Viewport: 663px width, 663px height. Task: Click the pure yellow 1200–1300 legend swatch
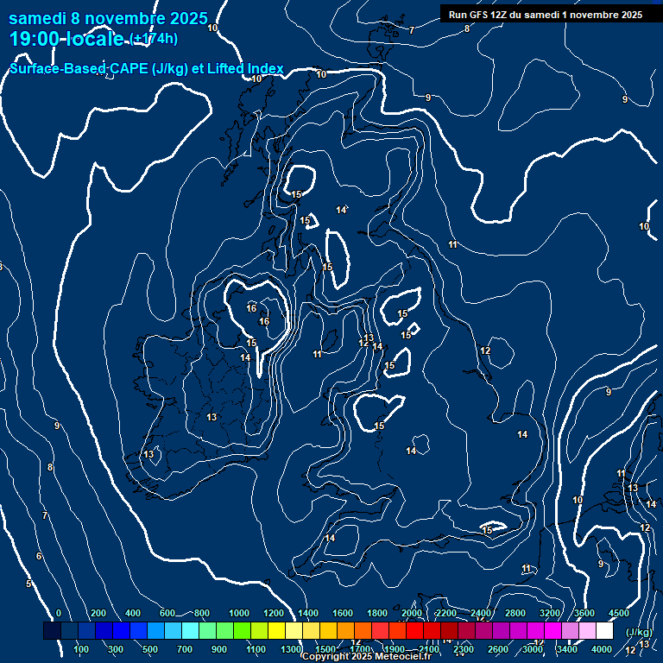pos(276,630)
